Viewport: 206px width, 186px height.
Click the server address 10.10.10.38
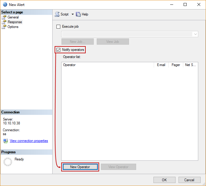point(12,123)
